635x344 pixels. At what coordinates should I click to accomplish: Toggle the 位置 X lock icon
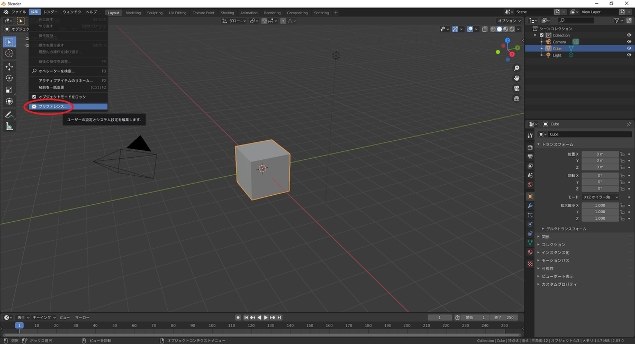coord(623,154)
